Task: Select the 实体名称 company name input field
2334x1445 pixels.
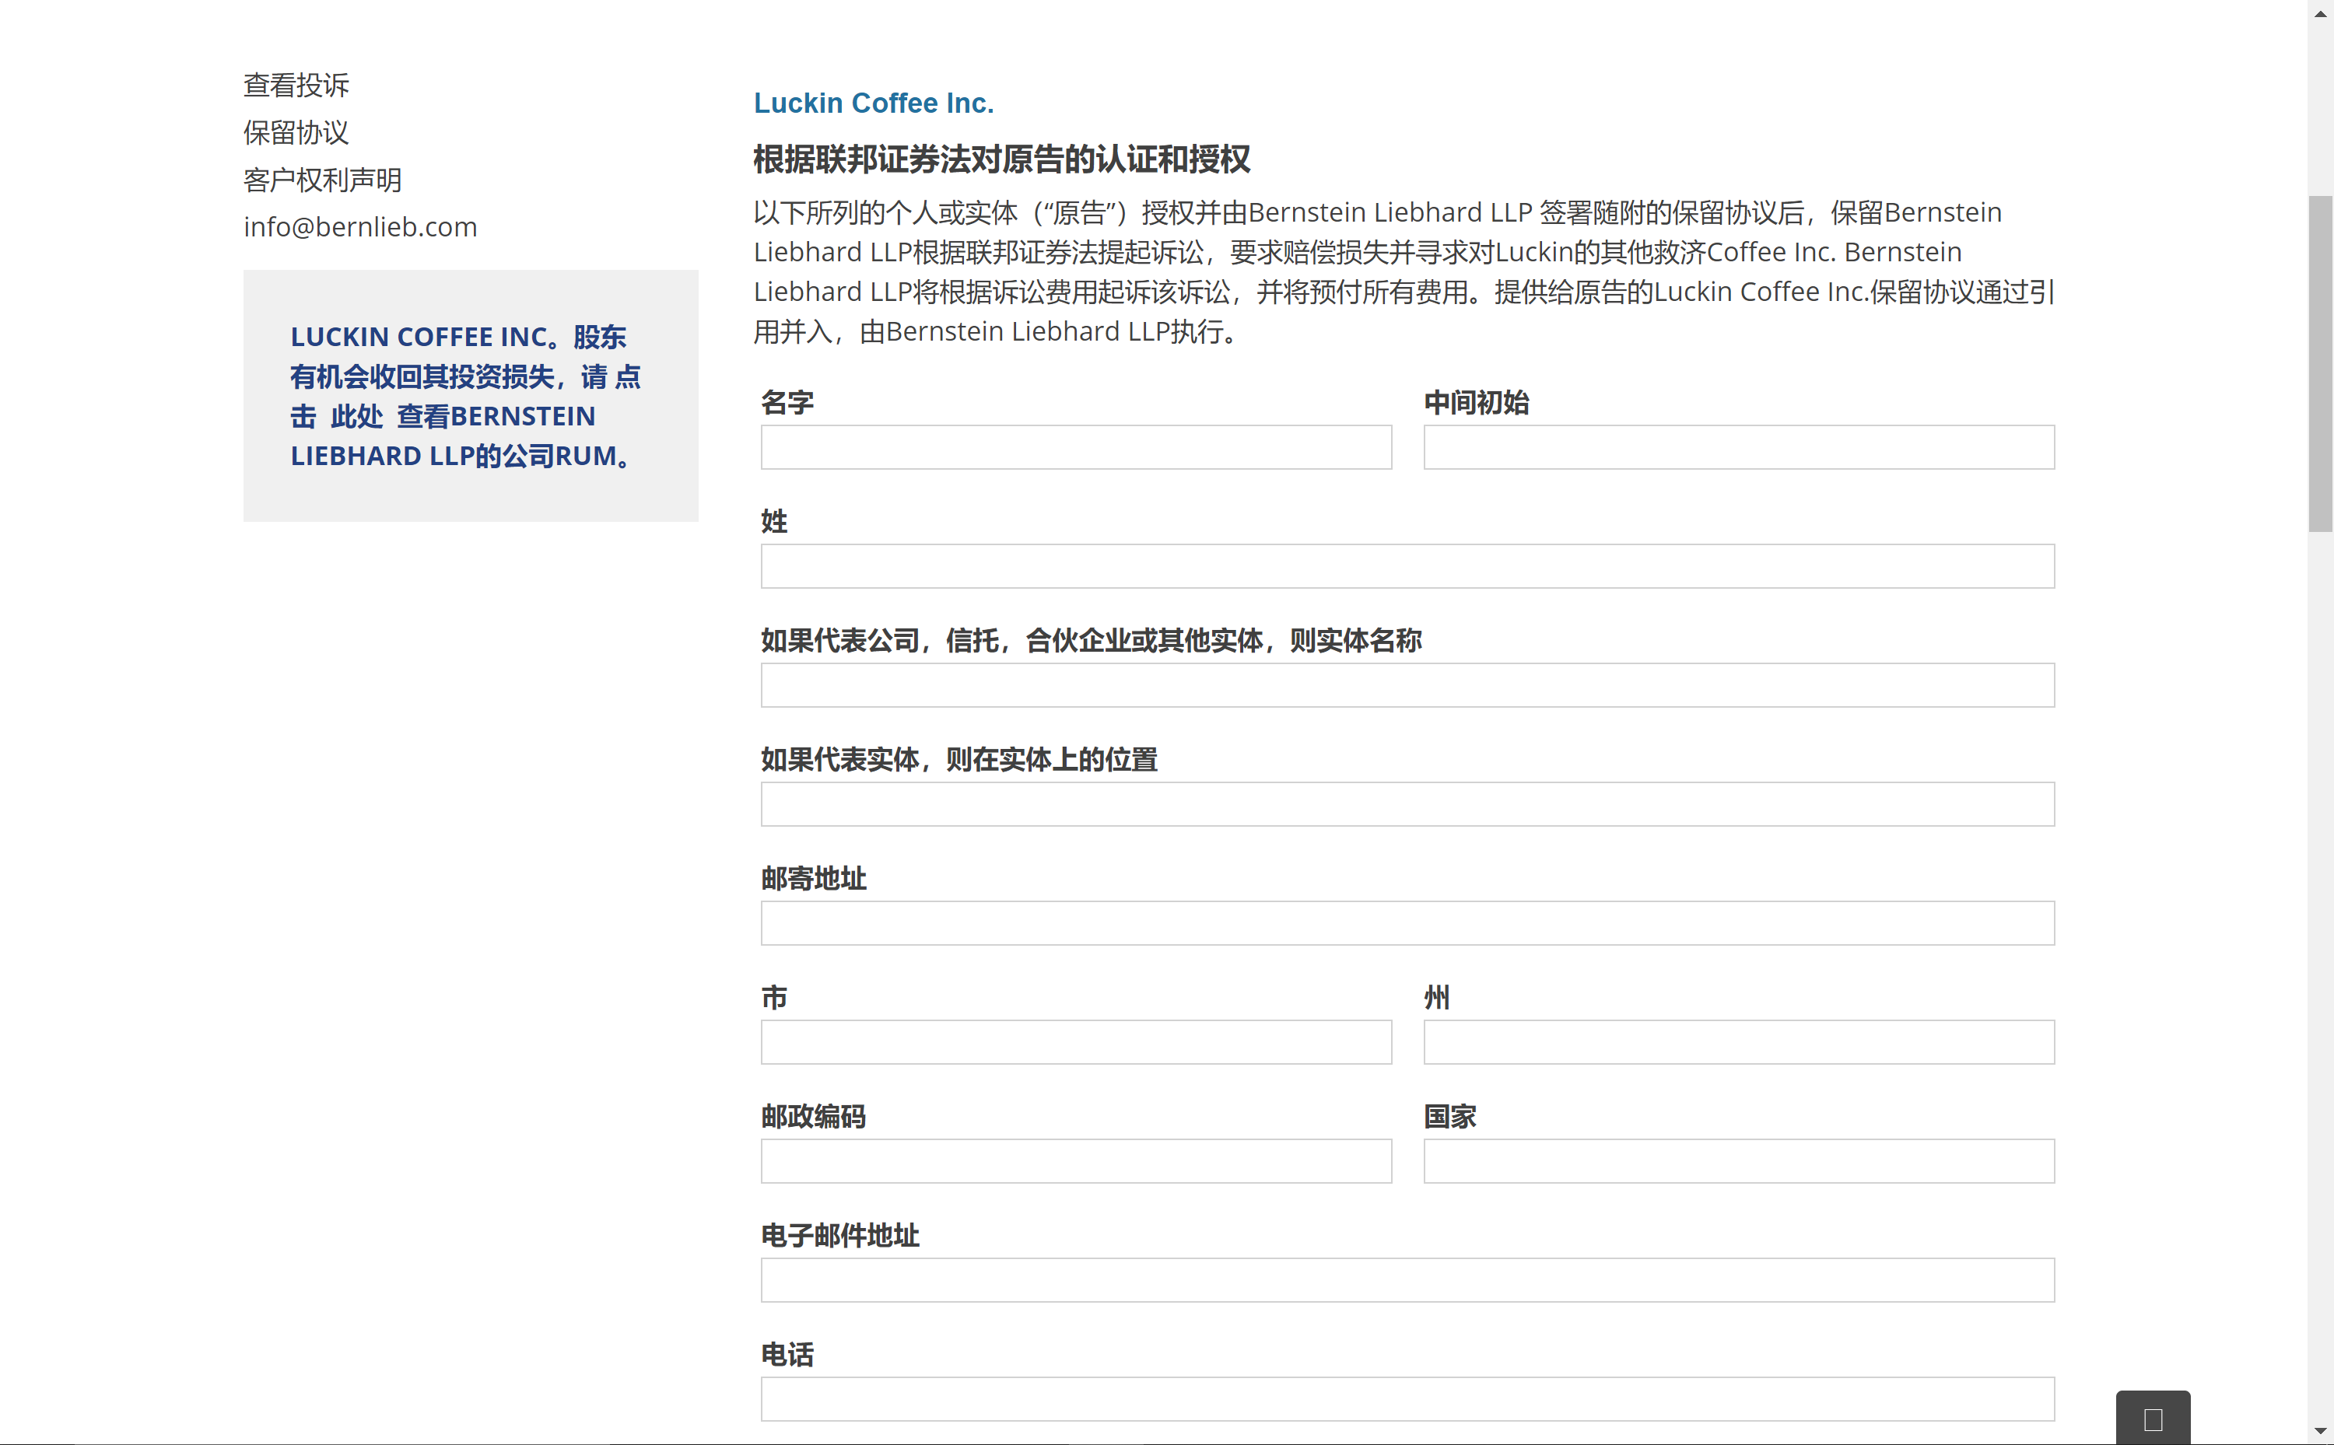Action: (1408, 685)
